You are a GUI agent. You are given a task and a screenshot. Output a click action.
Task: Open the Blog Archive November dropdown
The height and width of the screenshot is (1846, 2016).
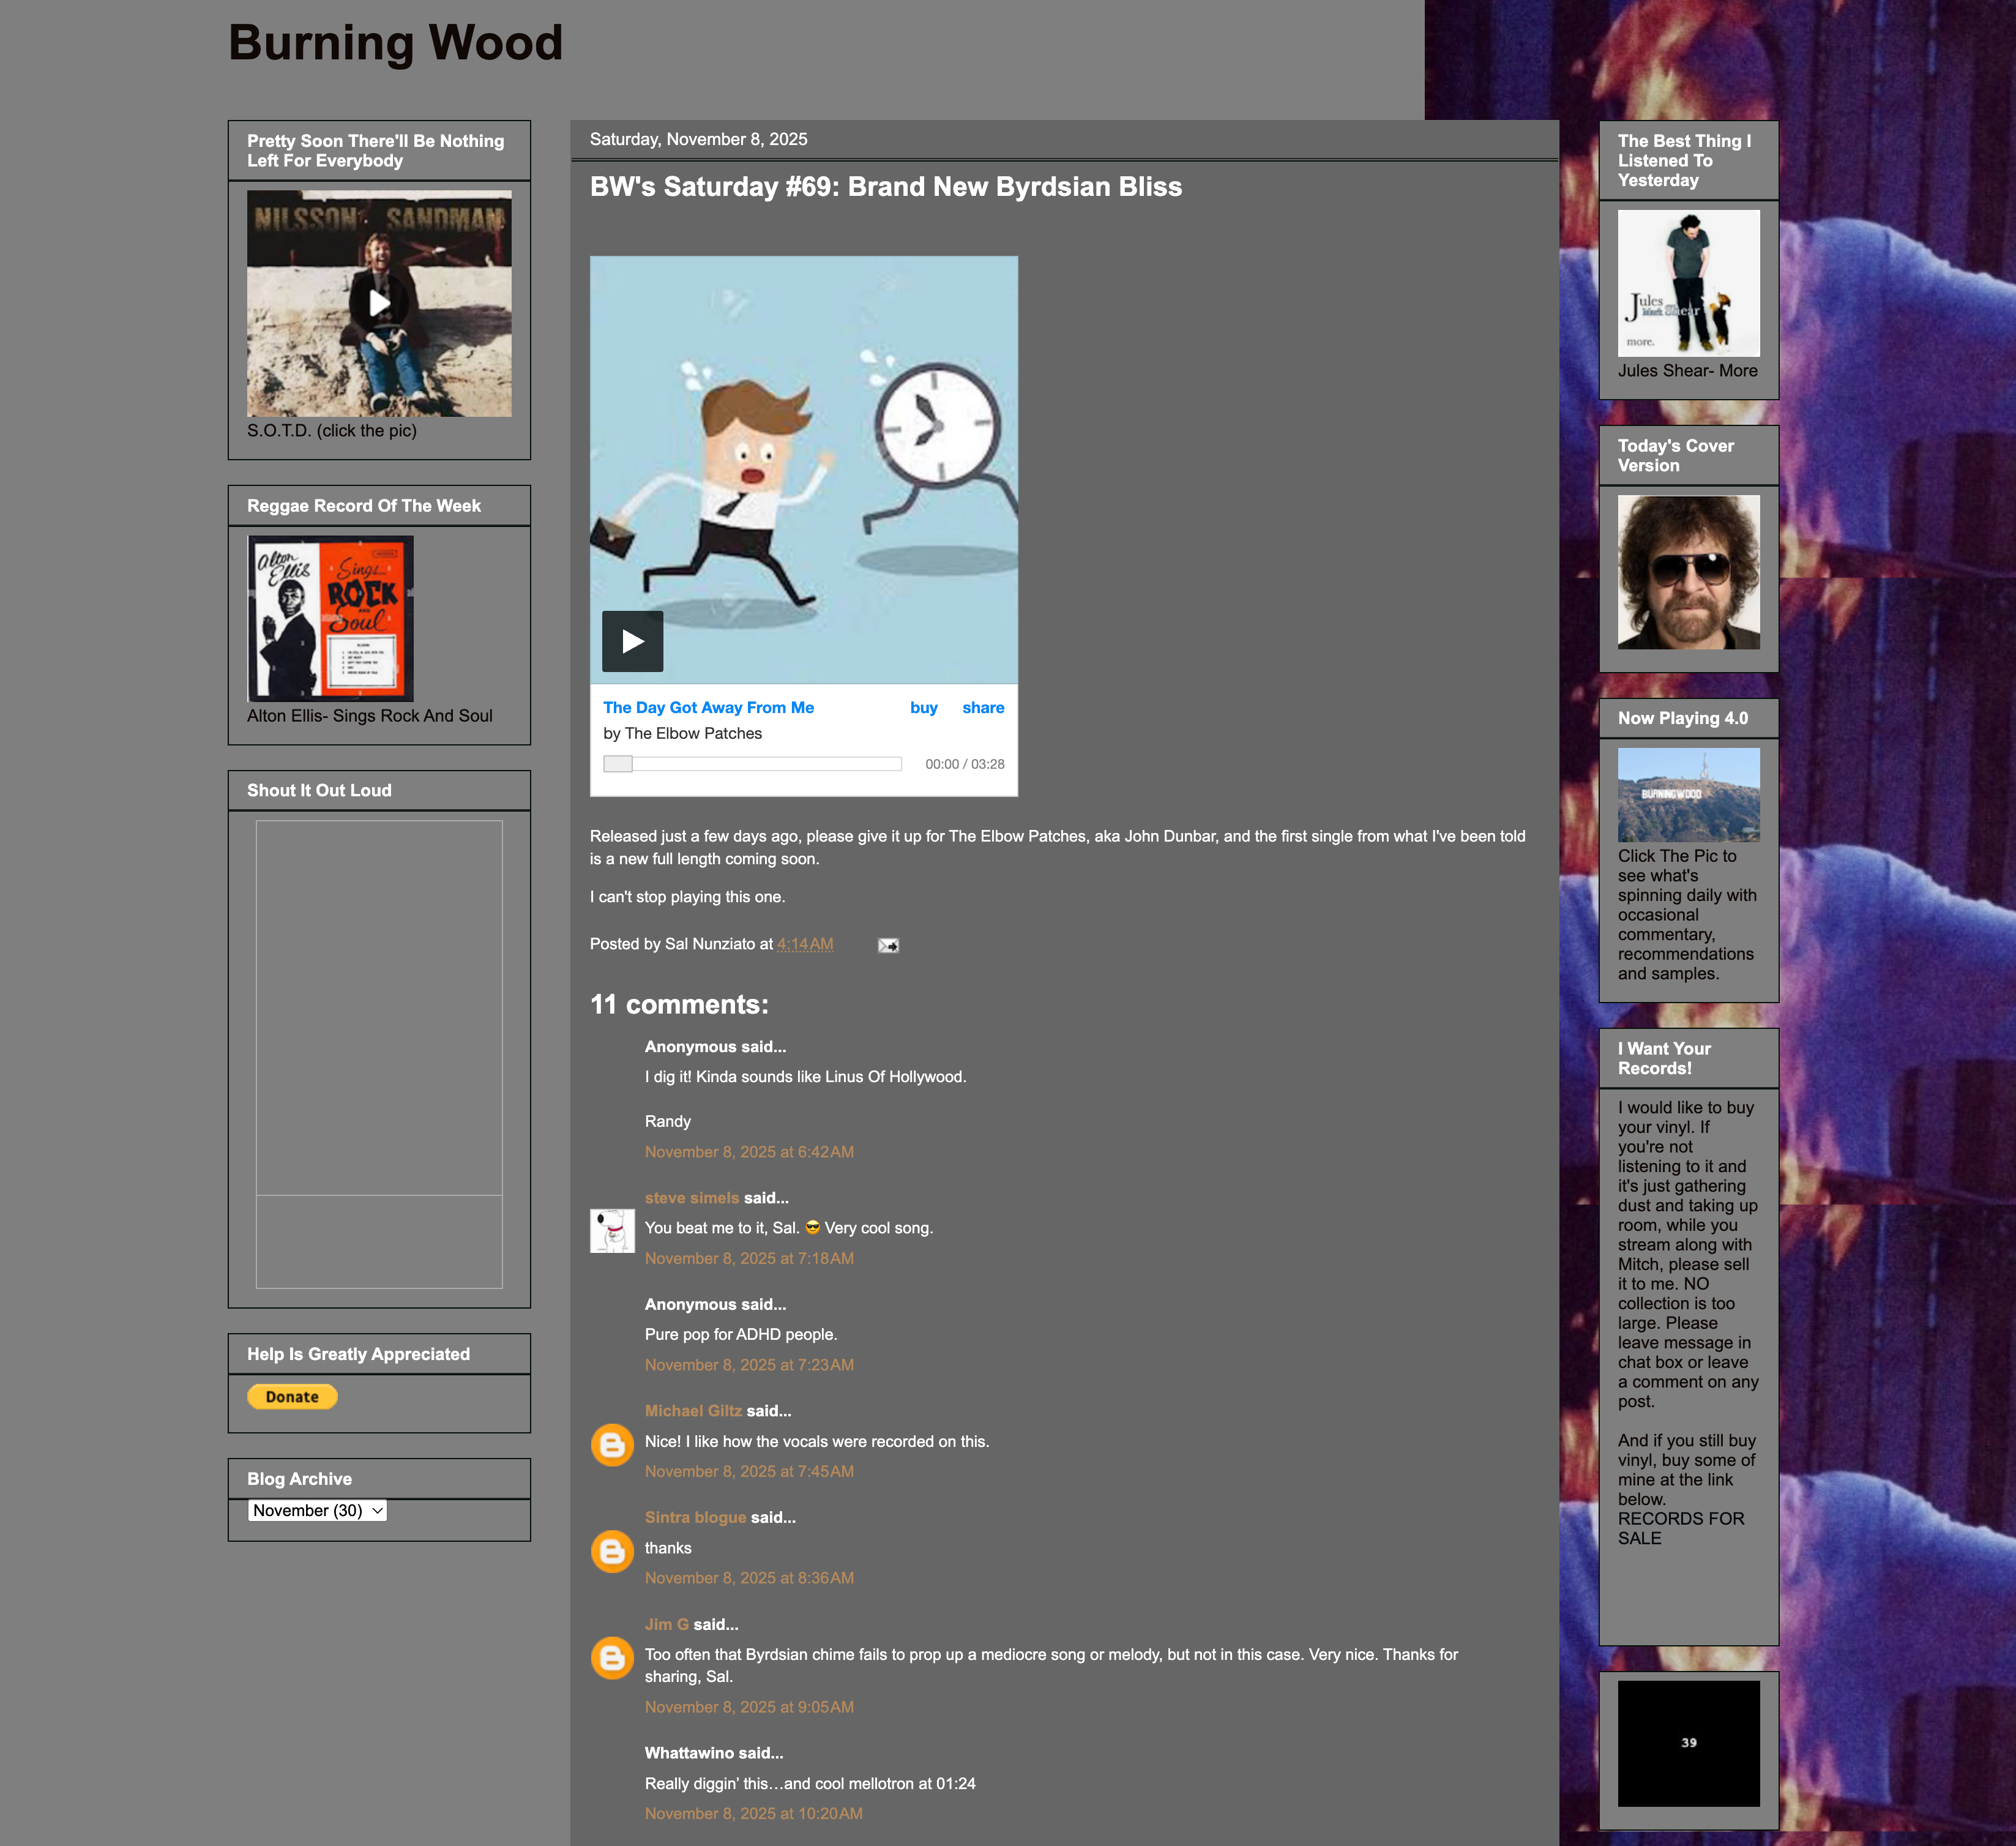tap(317, 1510)
